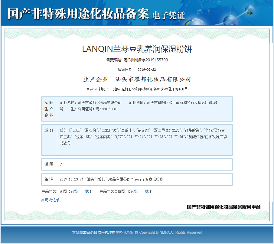Image resolution: width=274 pixels, height=244 pixels.
Task: Open the 历史记录 link
Action: (52, 200)
